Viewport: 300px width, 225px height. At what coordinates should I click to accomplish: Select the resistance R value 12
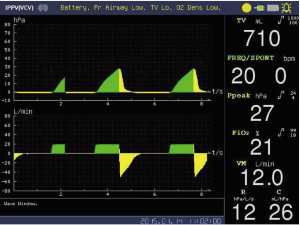point(244,212)
